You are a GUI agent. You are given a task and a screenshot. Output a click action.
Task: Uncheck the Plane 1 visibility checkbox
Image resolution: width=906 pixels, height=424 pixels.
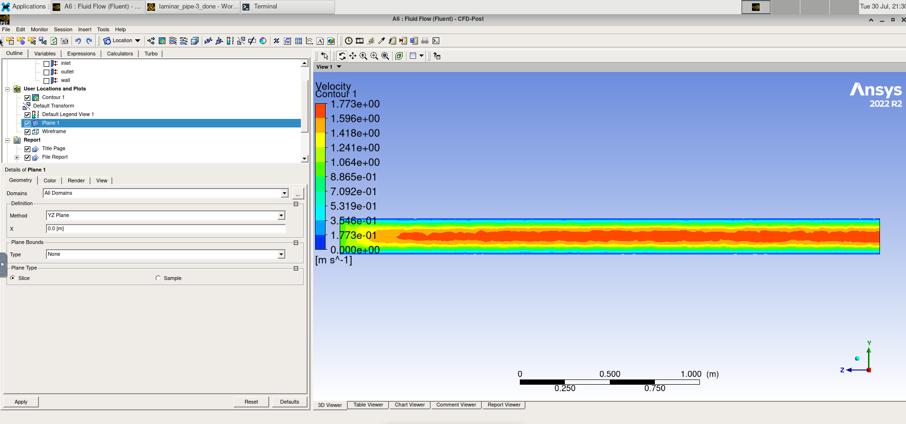click(27, 123)
